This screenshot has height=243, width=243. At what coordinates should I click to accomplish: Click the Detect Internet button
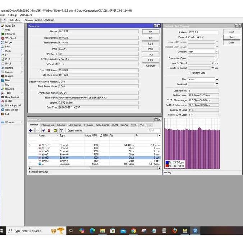[x=75, y=130]
